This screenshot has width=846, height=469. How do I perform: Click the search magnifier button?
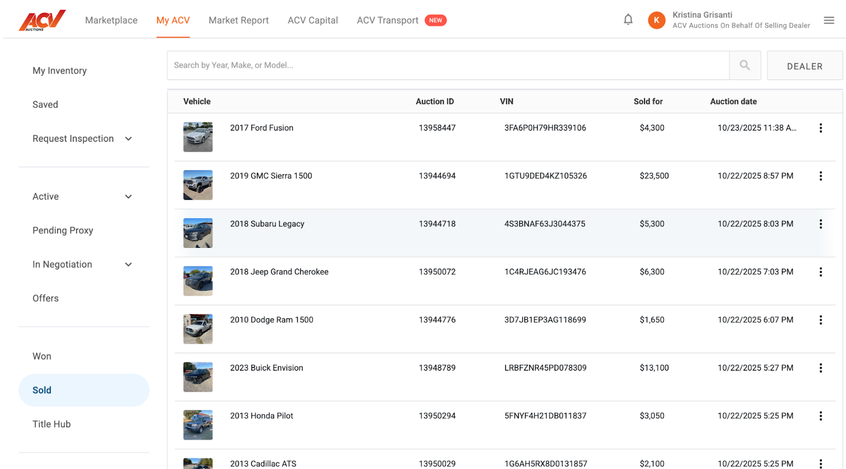(745, 65)
